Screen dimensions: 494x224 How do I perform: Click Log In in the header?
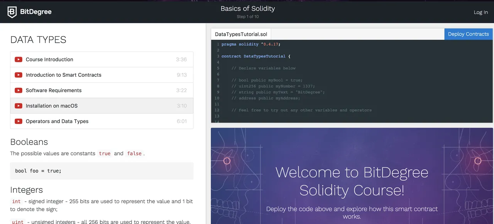click(480, 12)
